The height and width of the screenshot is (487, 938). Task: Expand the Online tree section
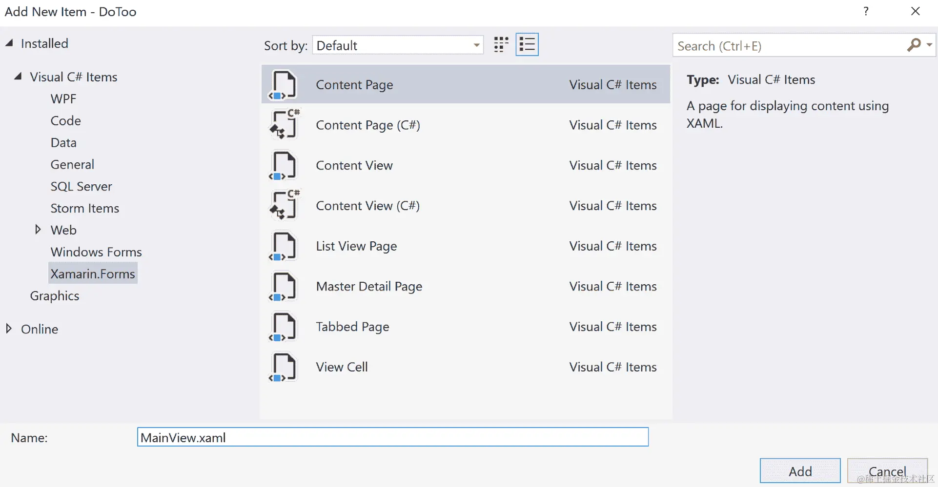(8, 329)
